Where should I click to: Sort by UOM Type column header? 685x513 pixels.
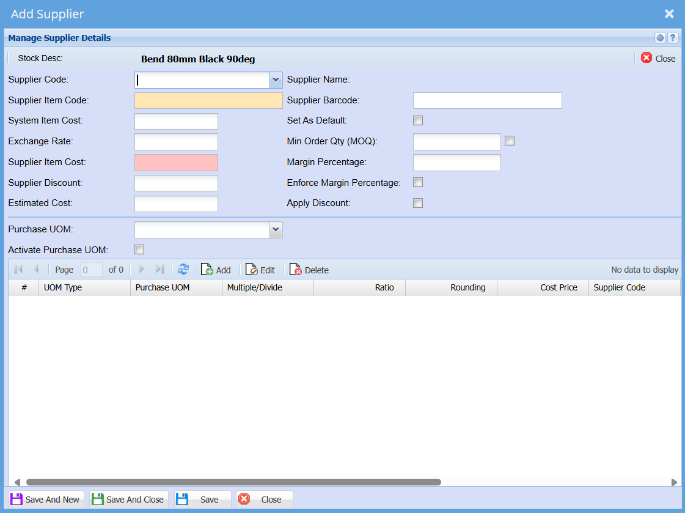85,287
